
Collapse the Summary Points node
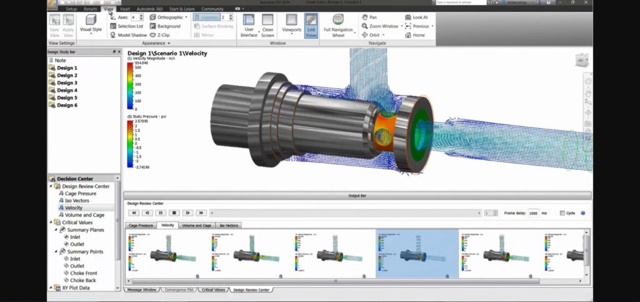pyautogui.click(x=56, y=251)
